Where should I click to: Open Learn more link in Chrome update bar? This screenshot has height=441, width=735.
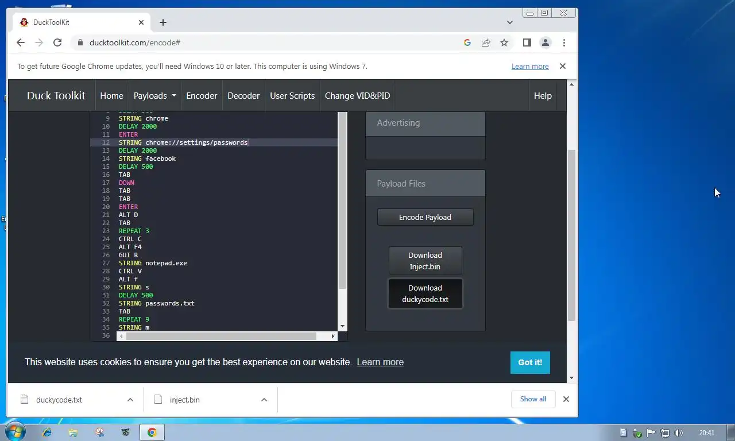point(530,66)
